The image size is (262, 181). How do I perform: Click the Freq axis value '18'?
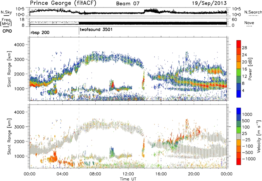pyautogui.click(x=22, y=20)
